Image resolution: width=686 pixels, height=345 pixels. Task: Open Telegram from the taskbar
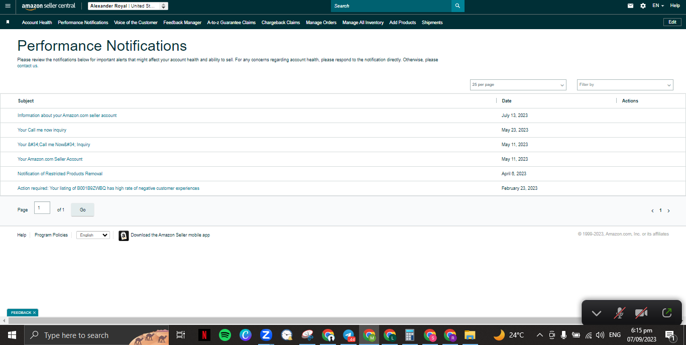click(349, 335)
